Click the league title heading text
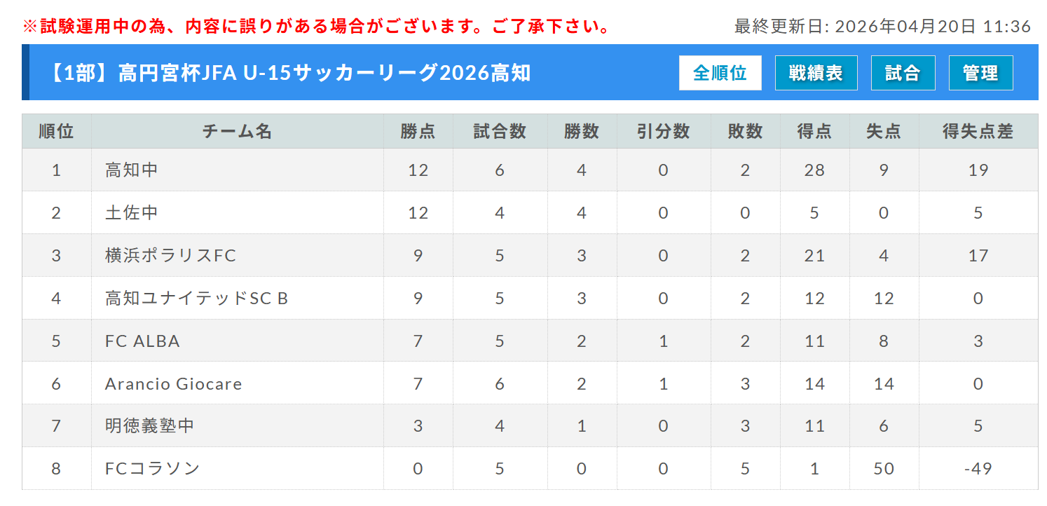This screenshot has width=1047, height=506. click(289, 73)
